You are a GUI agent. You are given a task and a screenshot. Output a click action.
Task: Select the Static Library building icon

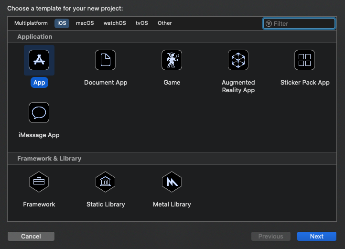coord(106,182)
